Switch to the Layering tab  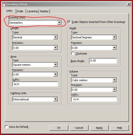(x=32, y=11)
